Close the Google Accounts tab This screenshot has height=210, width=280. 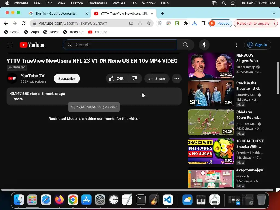pyautogui.click(x=87, y=14)
